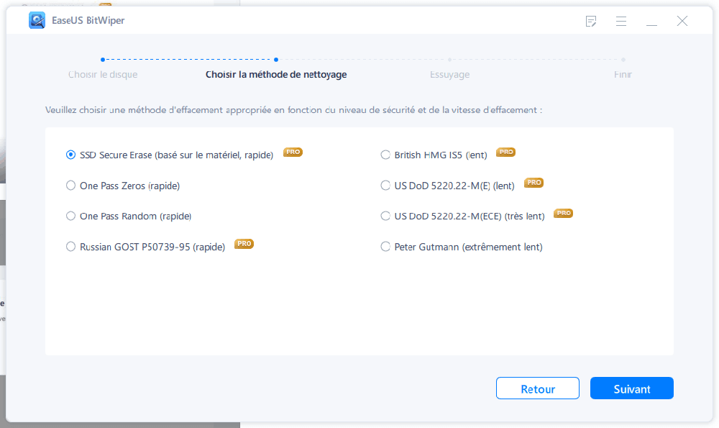Click PRO badge next to SSD Secure Erase
The width and height of the screenshot is (719, 428).
(293, 152)
